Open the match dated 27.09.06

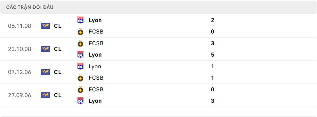(x=158, y=95)
